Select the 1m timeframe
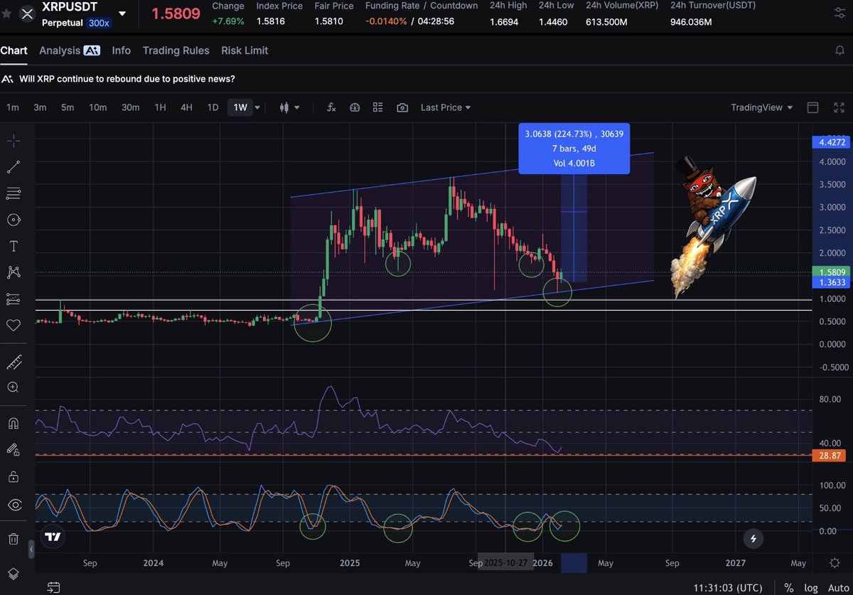853x595 pixels. 13,107
